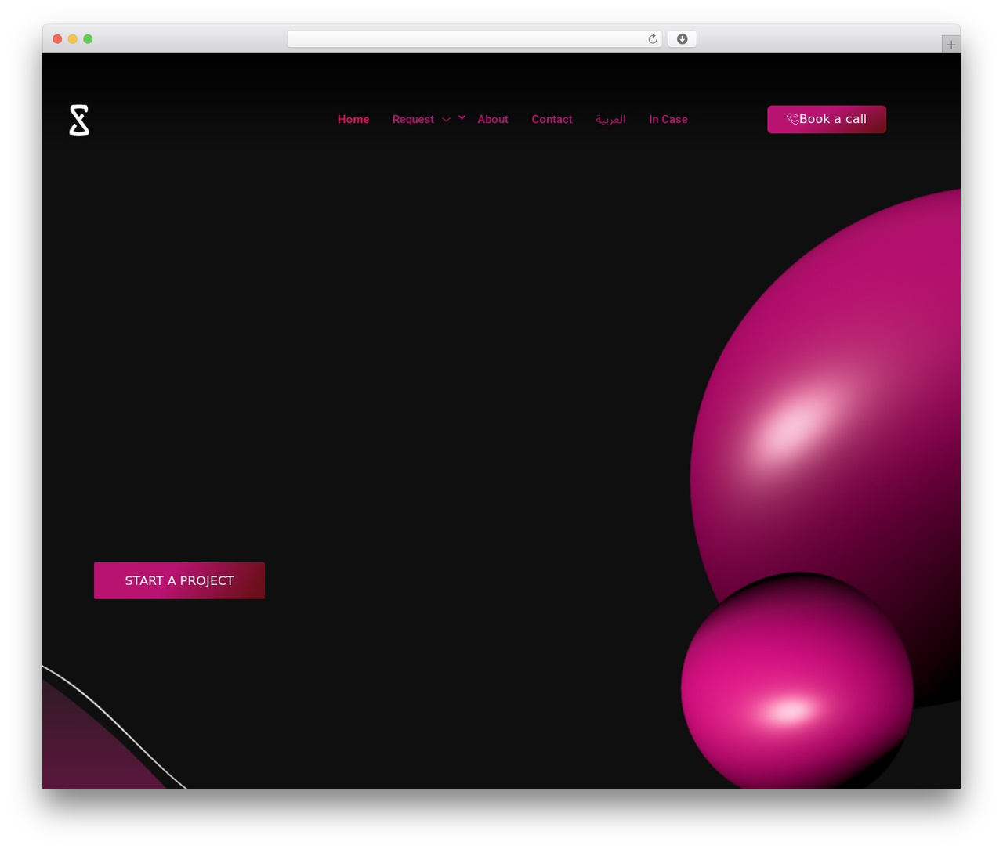The height and width of the screenshot is (849, 1003).
Task: Switch the site language to العربية
Action: coord(610,119)
